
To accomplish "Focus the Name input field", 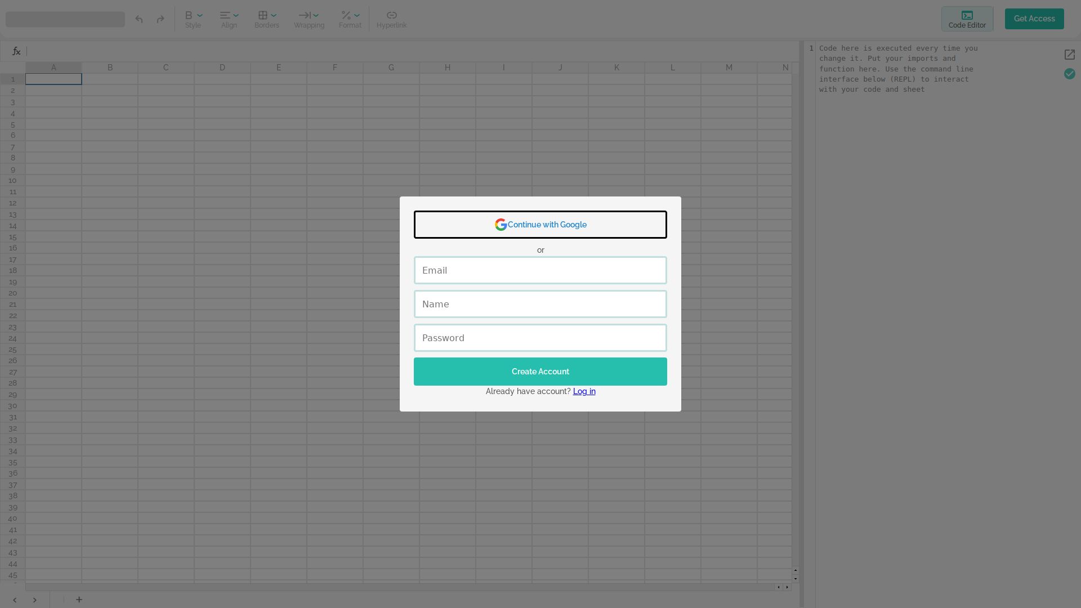I will tap(540, 304).
